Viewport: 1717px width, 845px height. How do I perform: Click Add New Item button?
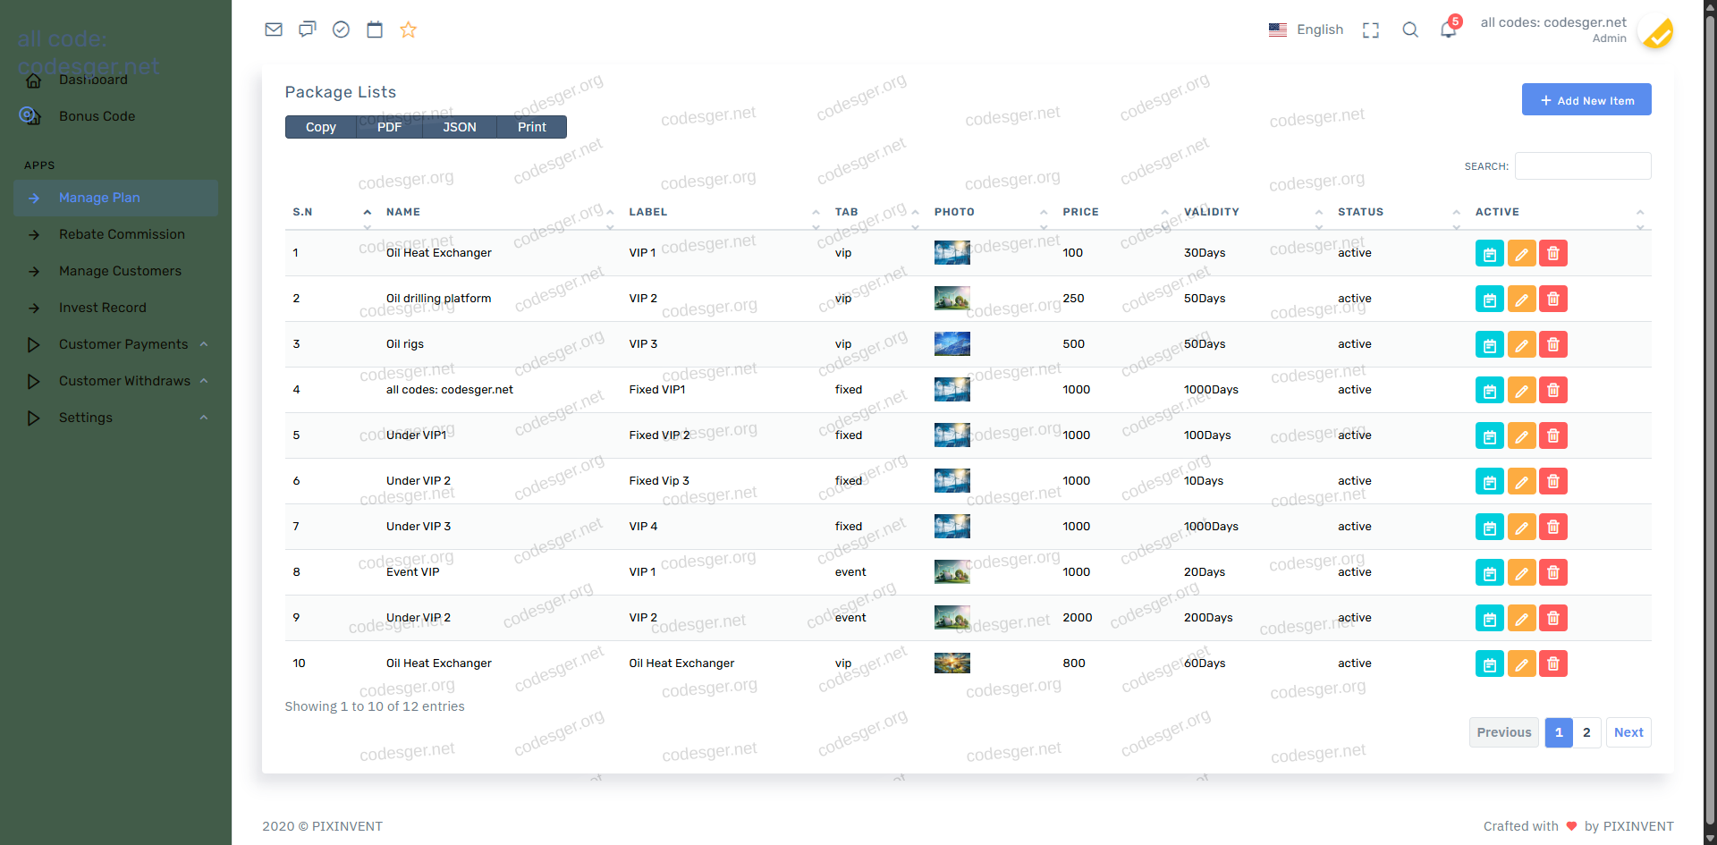[x=1586, y=100]
